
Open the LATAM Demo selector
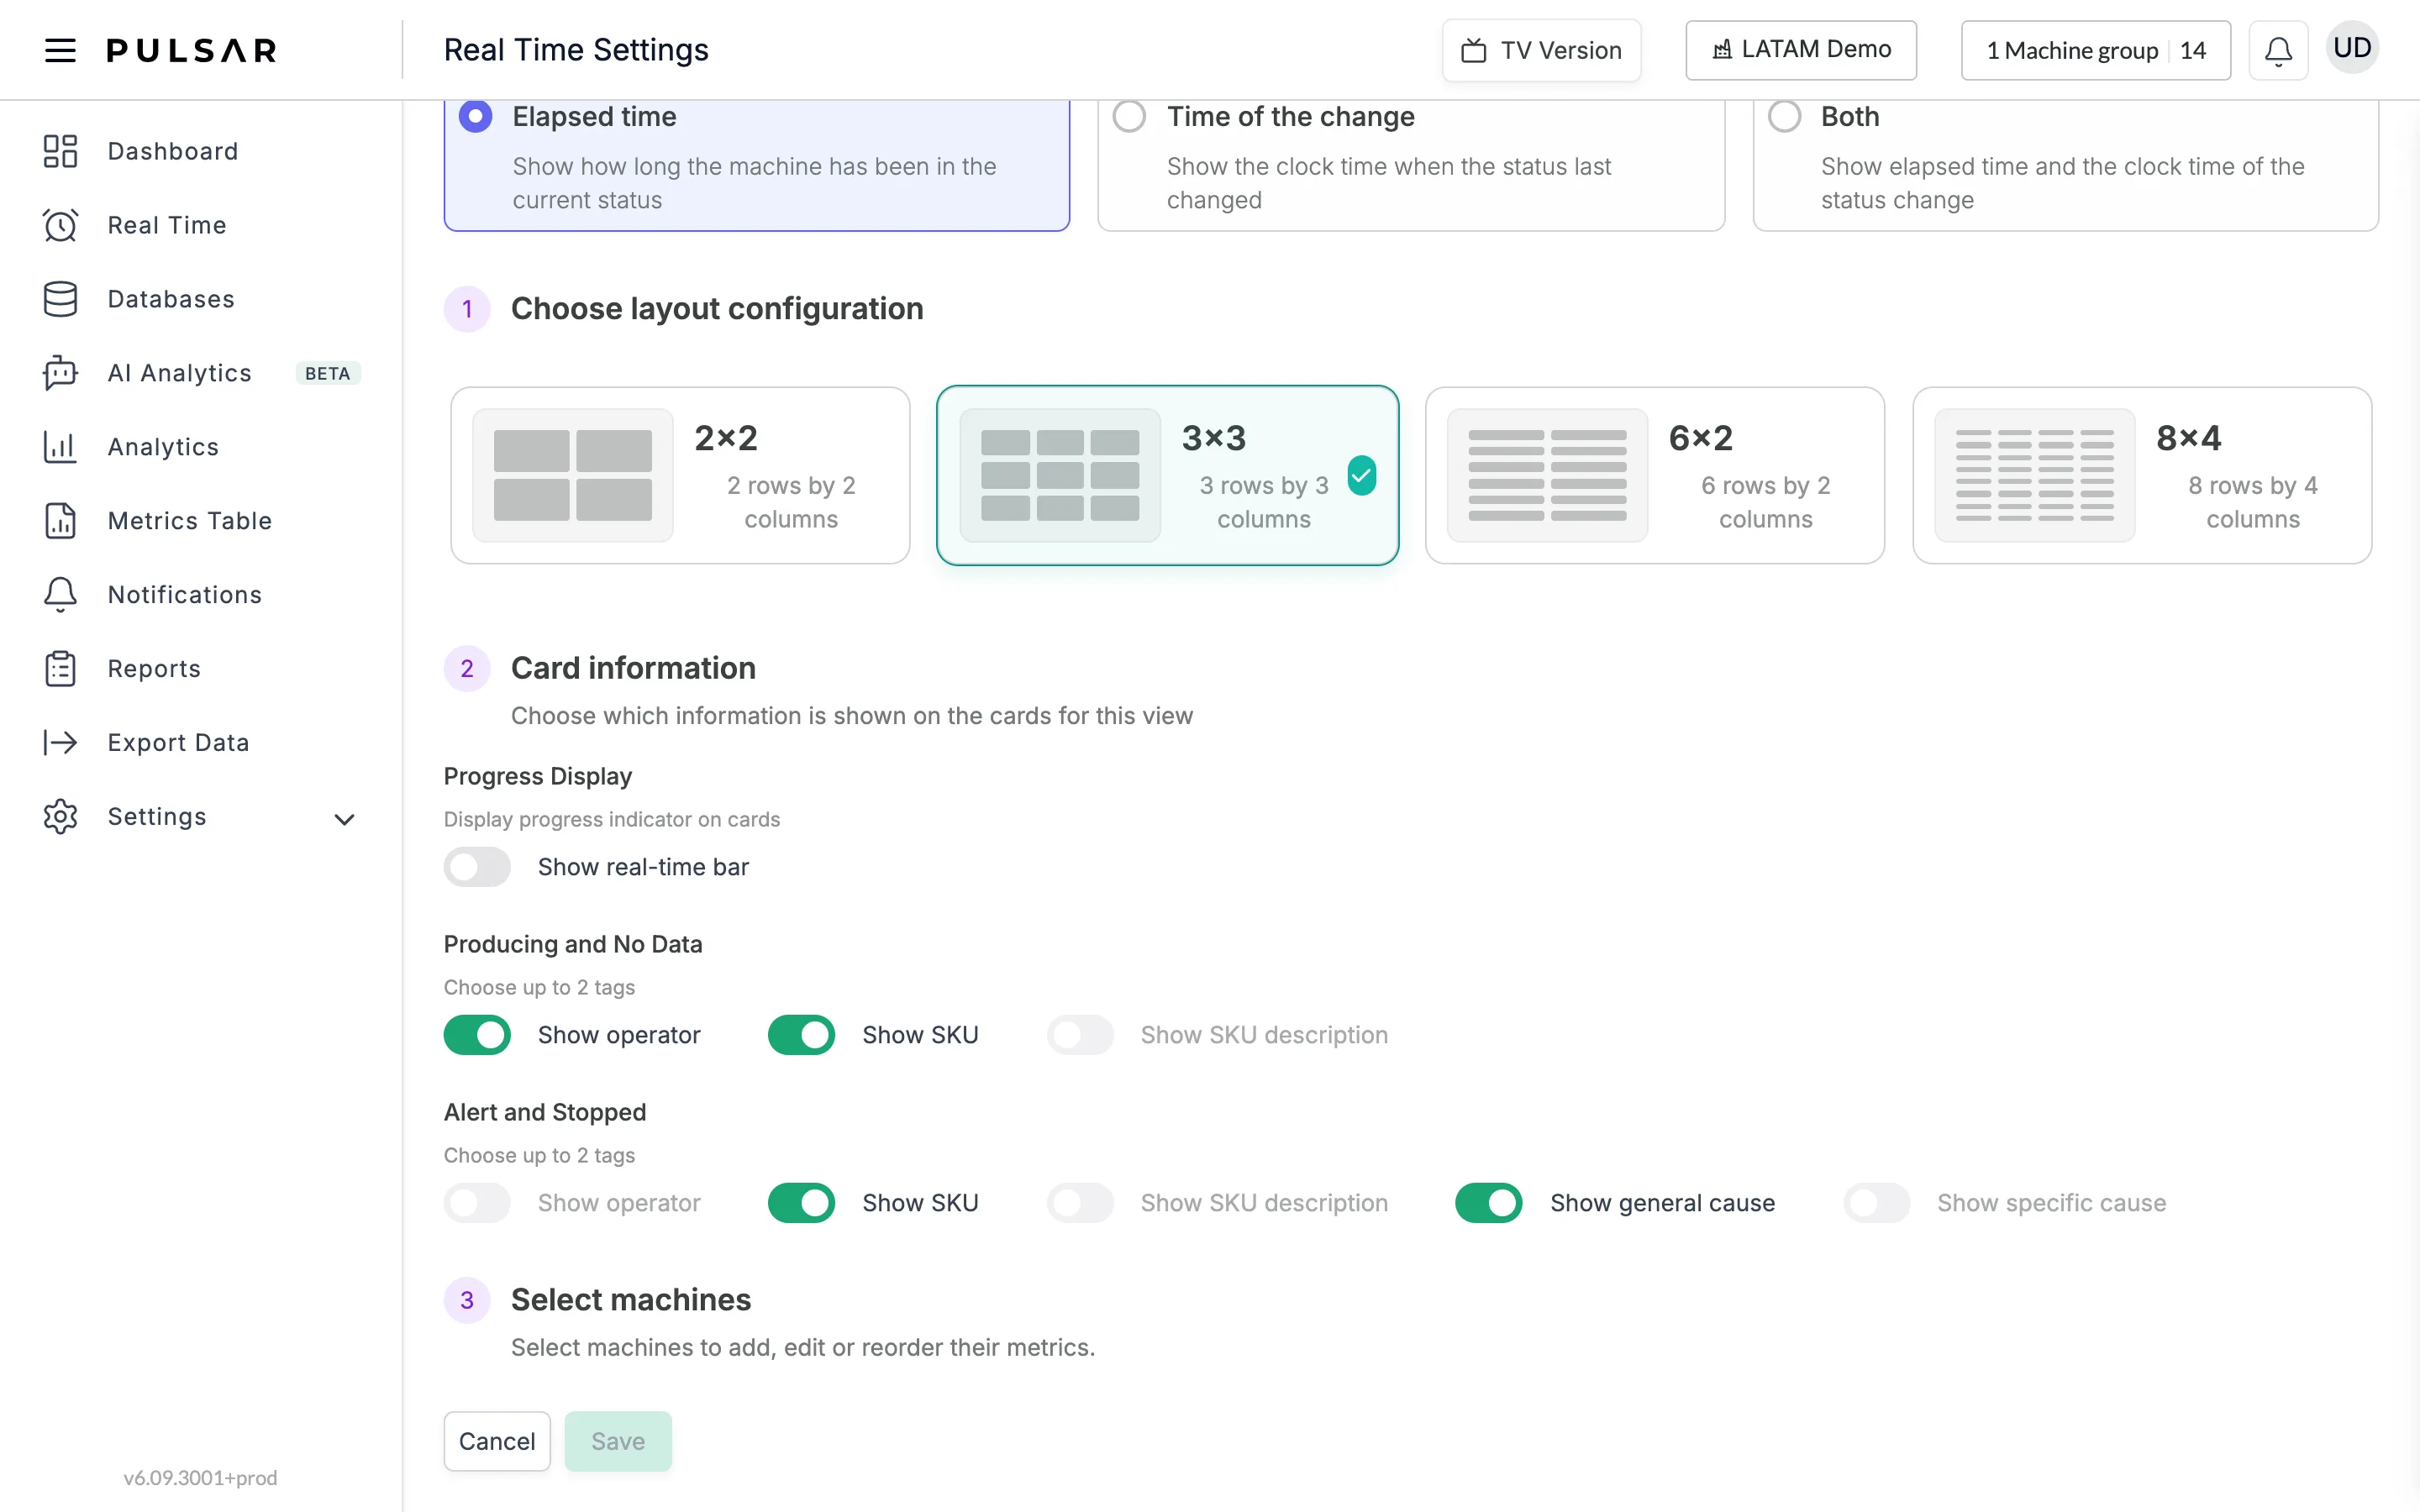click(x=1801, y=50)
